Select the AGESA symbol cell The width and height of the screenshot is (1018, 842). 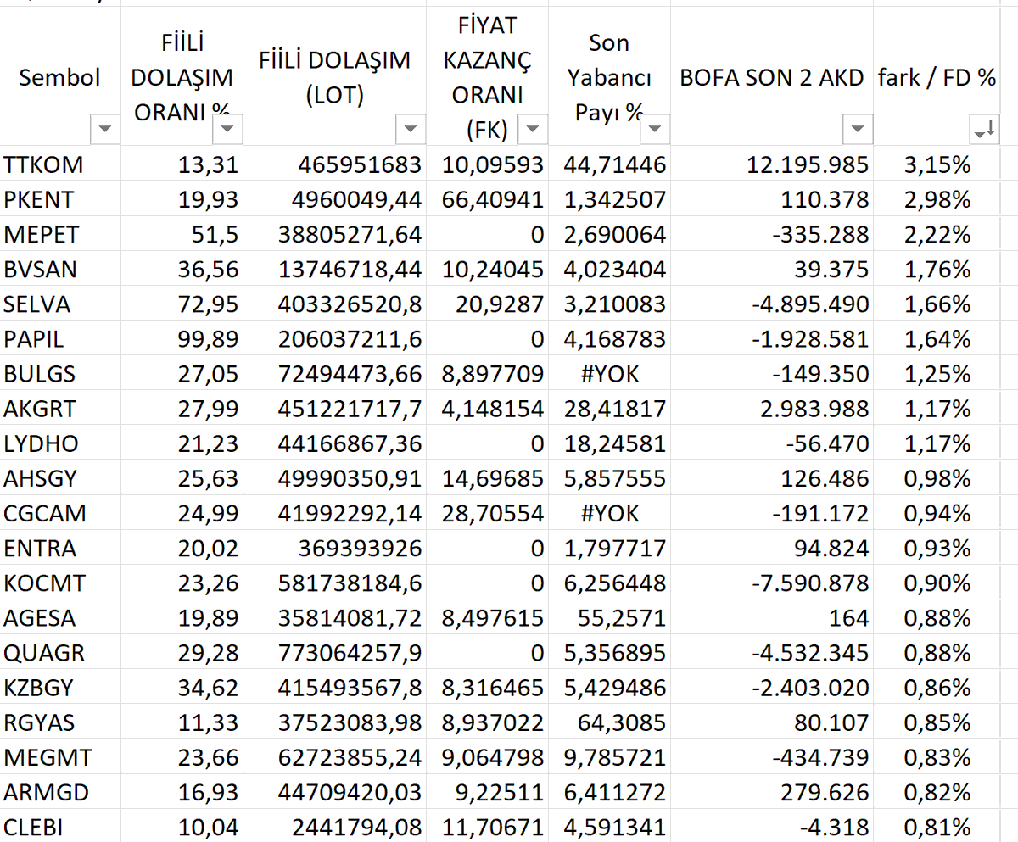60,618
